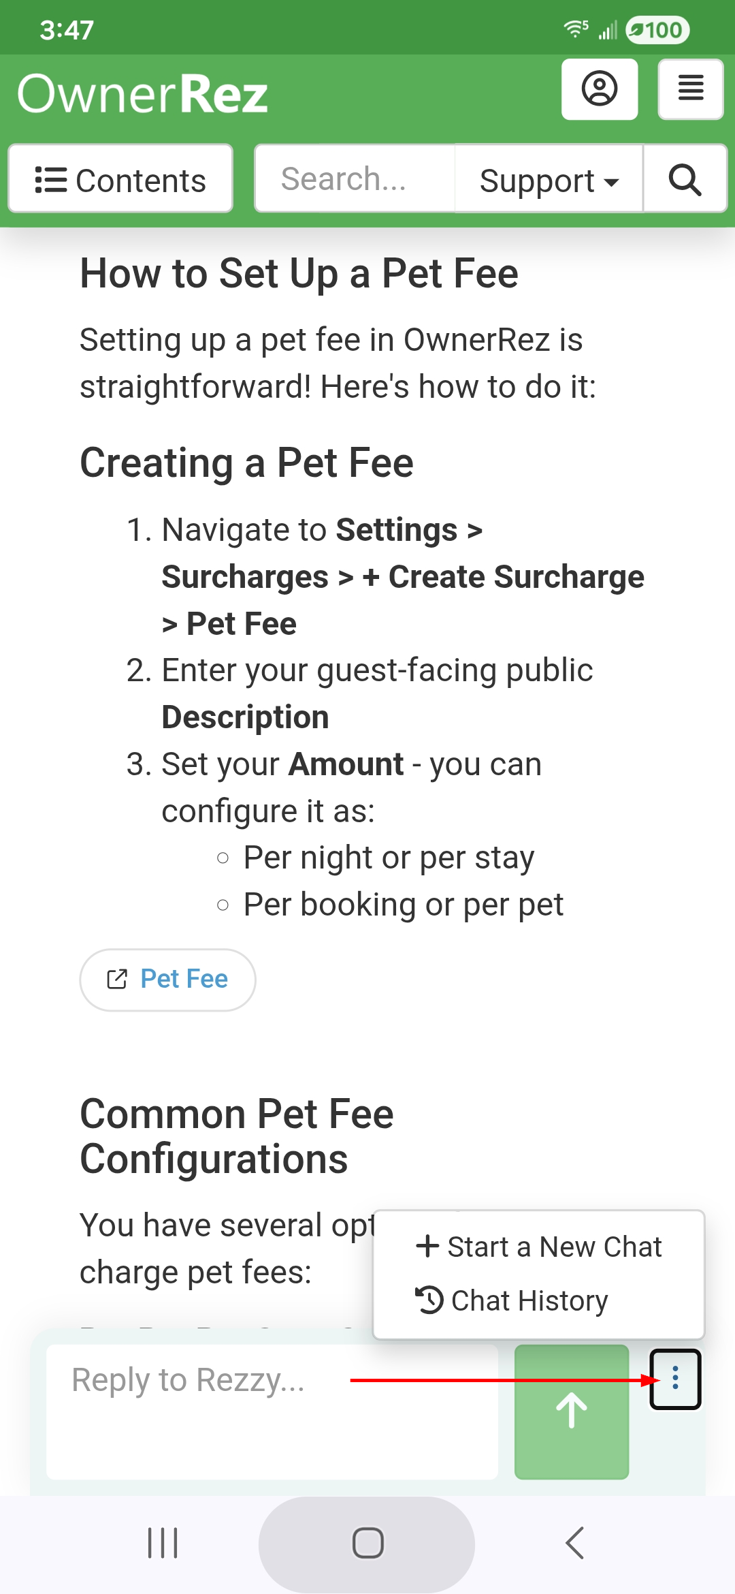Image resolution: width=735 pixels, height=1594 pixels.
Task: Tap the external-link icon on Pet Fee
Action: 117,980
